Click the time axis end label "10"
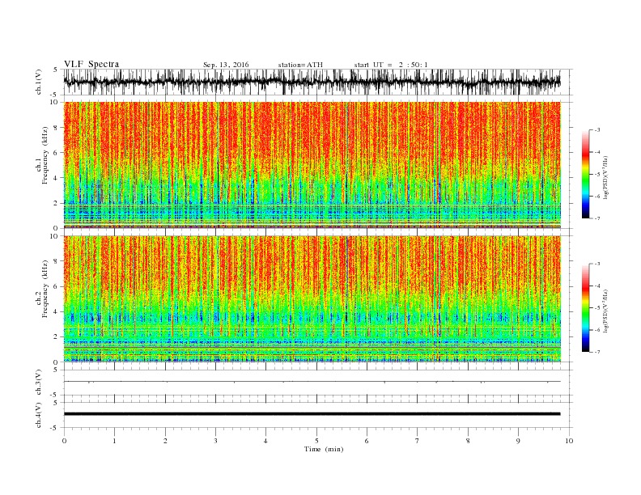The image size is (641, 495). pos(569,441)
